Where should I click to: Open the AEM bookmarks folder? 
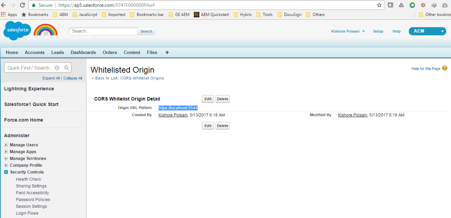point(60,15)
